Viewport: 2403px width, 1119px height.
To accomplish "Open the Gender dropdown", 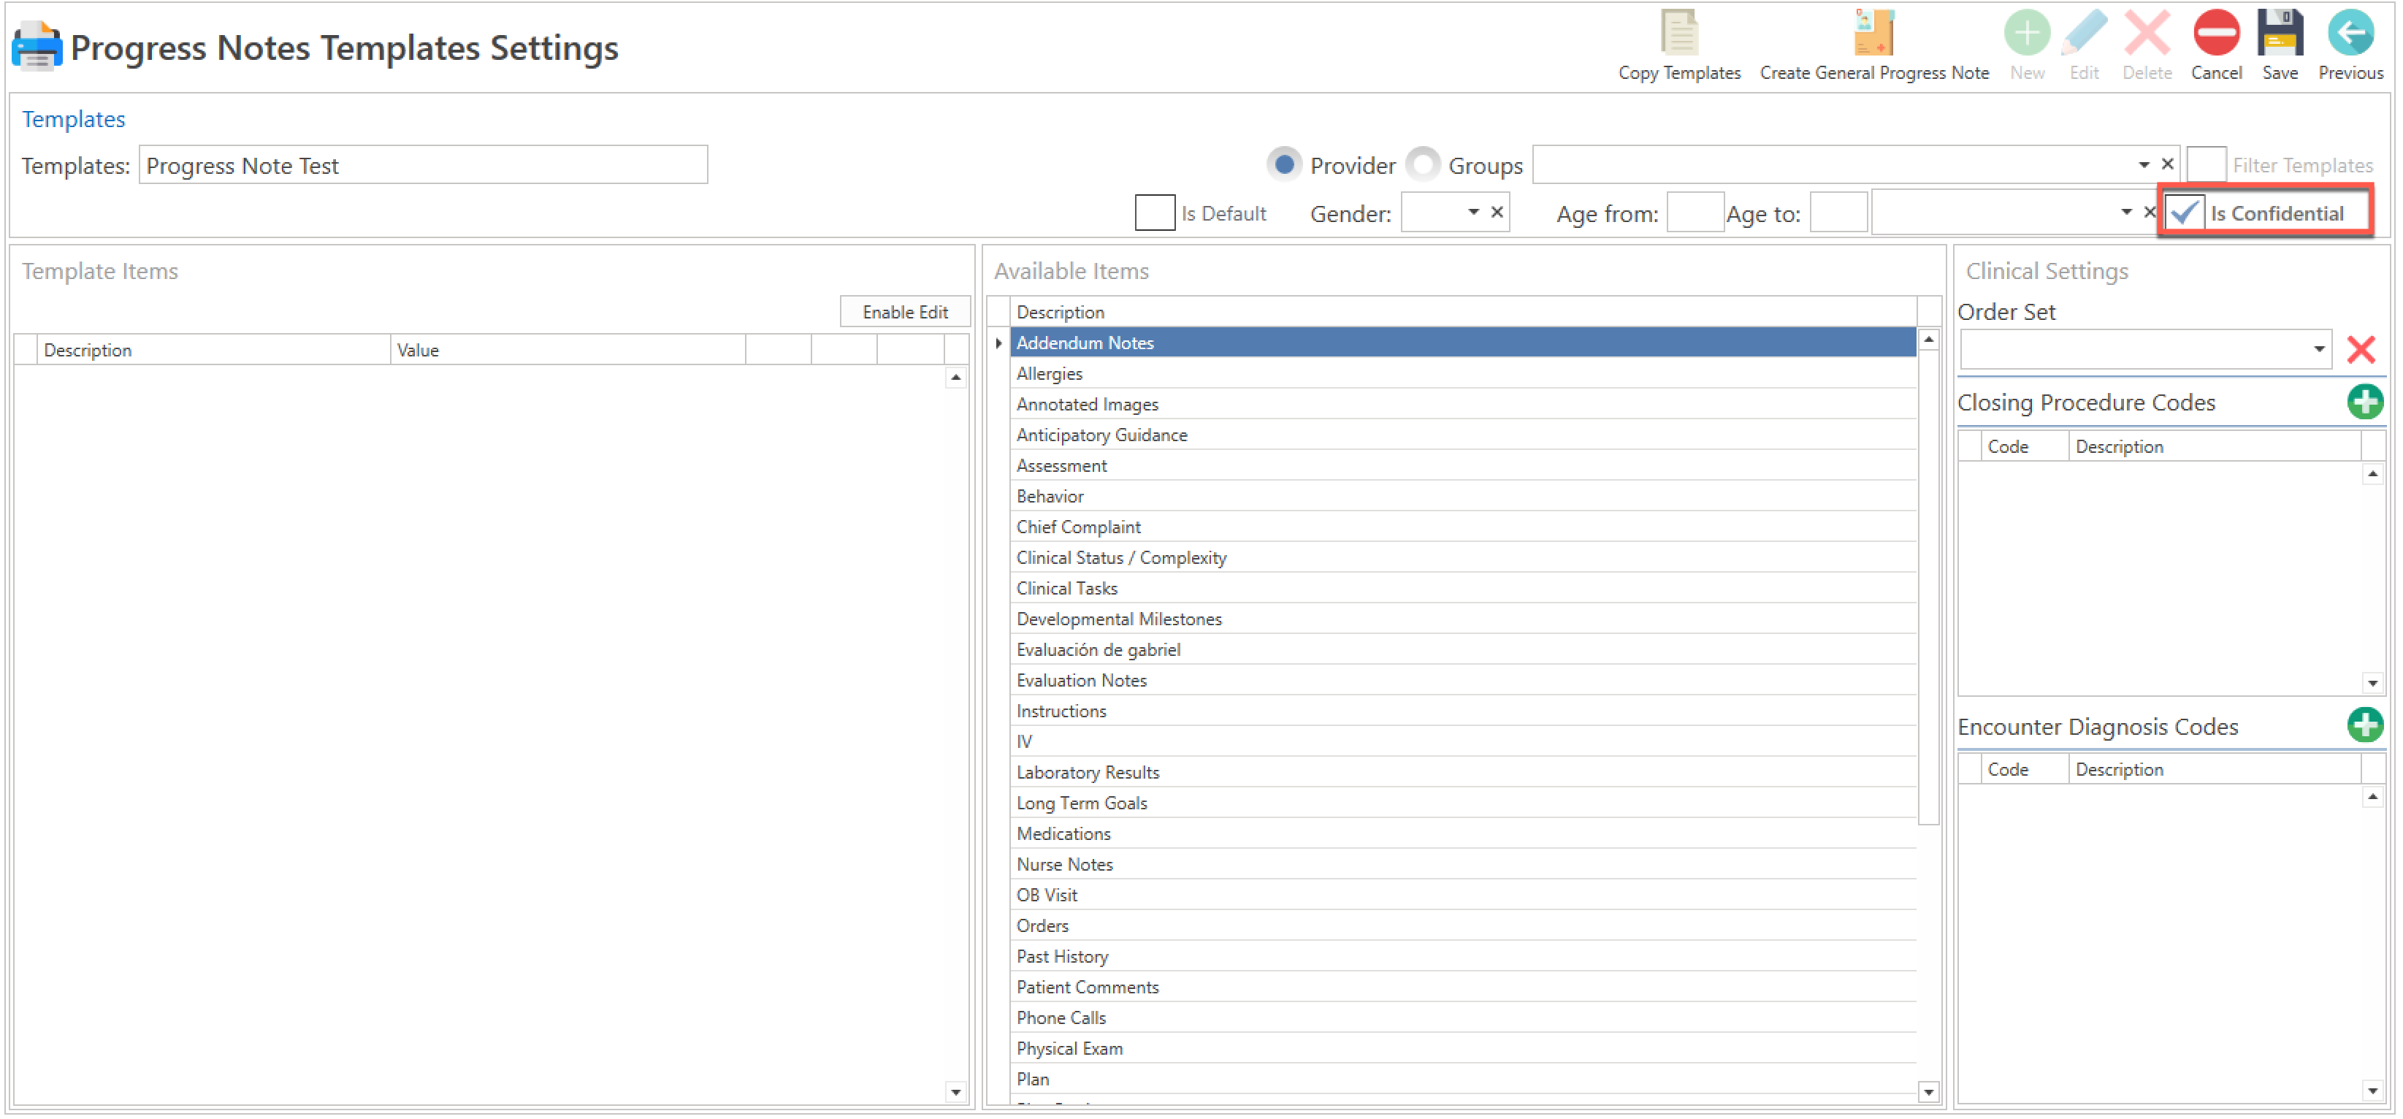I will coord(1473,213).
